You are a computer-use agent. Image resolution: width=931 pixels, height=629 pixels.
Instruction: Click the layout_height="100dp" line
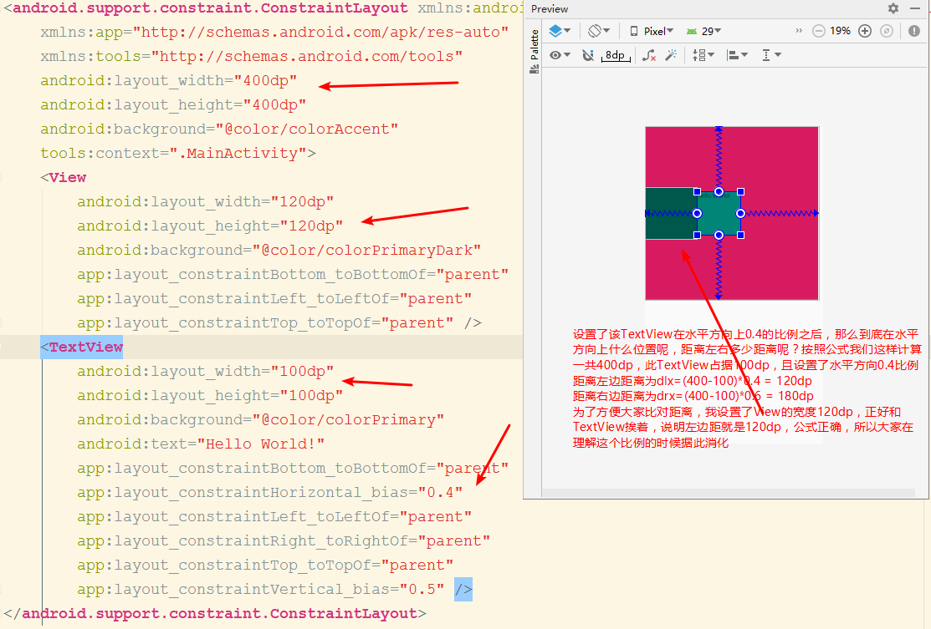click(210, 396)
